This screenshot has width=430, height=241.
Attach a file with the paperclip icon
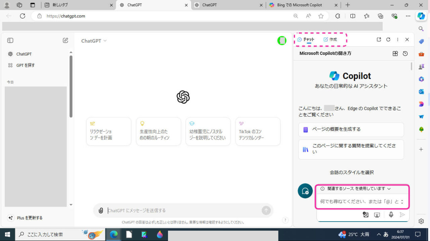(101, 211)
